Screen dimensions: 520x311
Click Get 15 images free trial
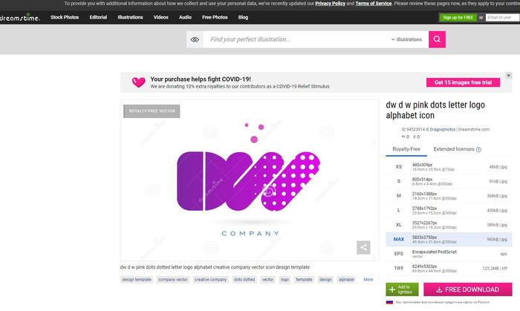click(x=463, y=82)
